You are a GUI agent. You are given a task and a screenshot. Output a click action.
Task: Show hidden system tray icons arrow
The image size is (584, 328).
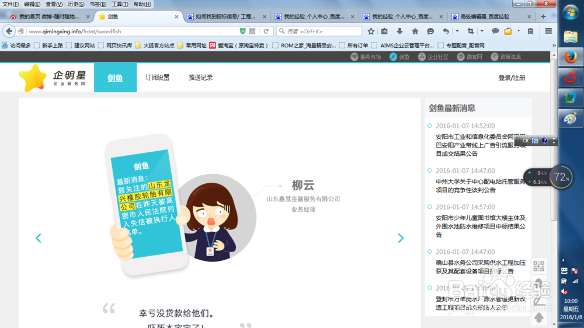pyautogui.click(x=563, y=260)
